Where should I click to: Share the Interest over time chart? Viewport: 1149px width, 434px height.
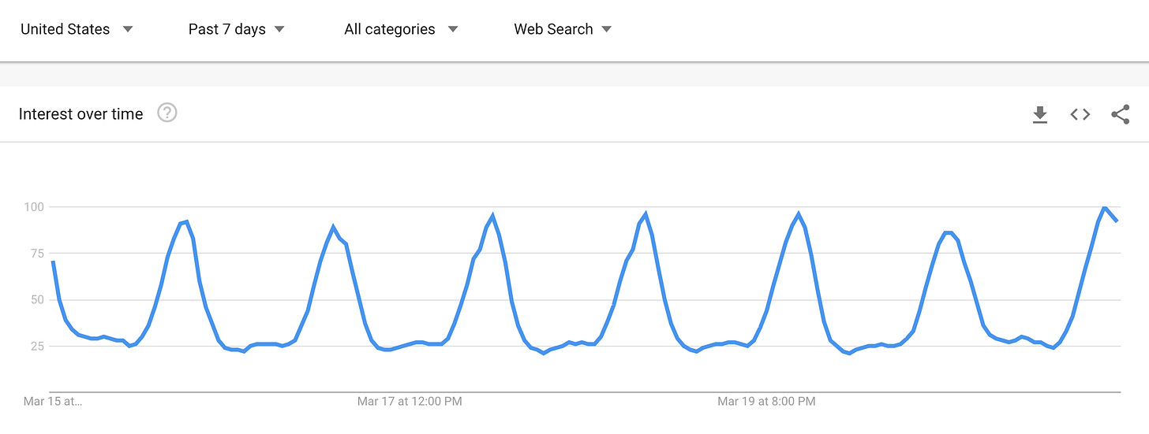(x=1120, y=114)
